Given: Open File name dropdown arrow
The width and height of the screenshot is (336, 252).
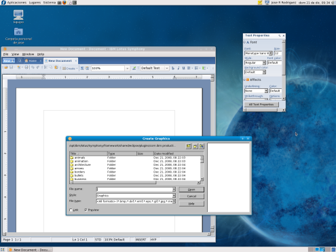Looking at the screenshot, I should point(174,190).
